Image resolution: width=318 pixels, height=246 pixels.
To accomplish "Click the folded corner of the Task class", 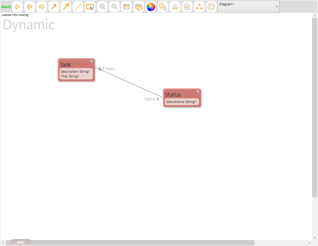I will tap(91, 61).
